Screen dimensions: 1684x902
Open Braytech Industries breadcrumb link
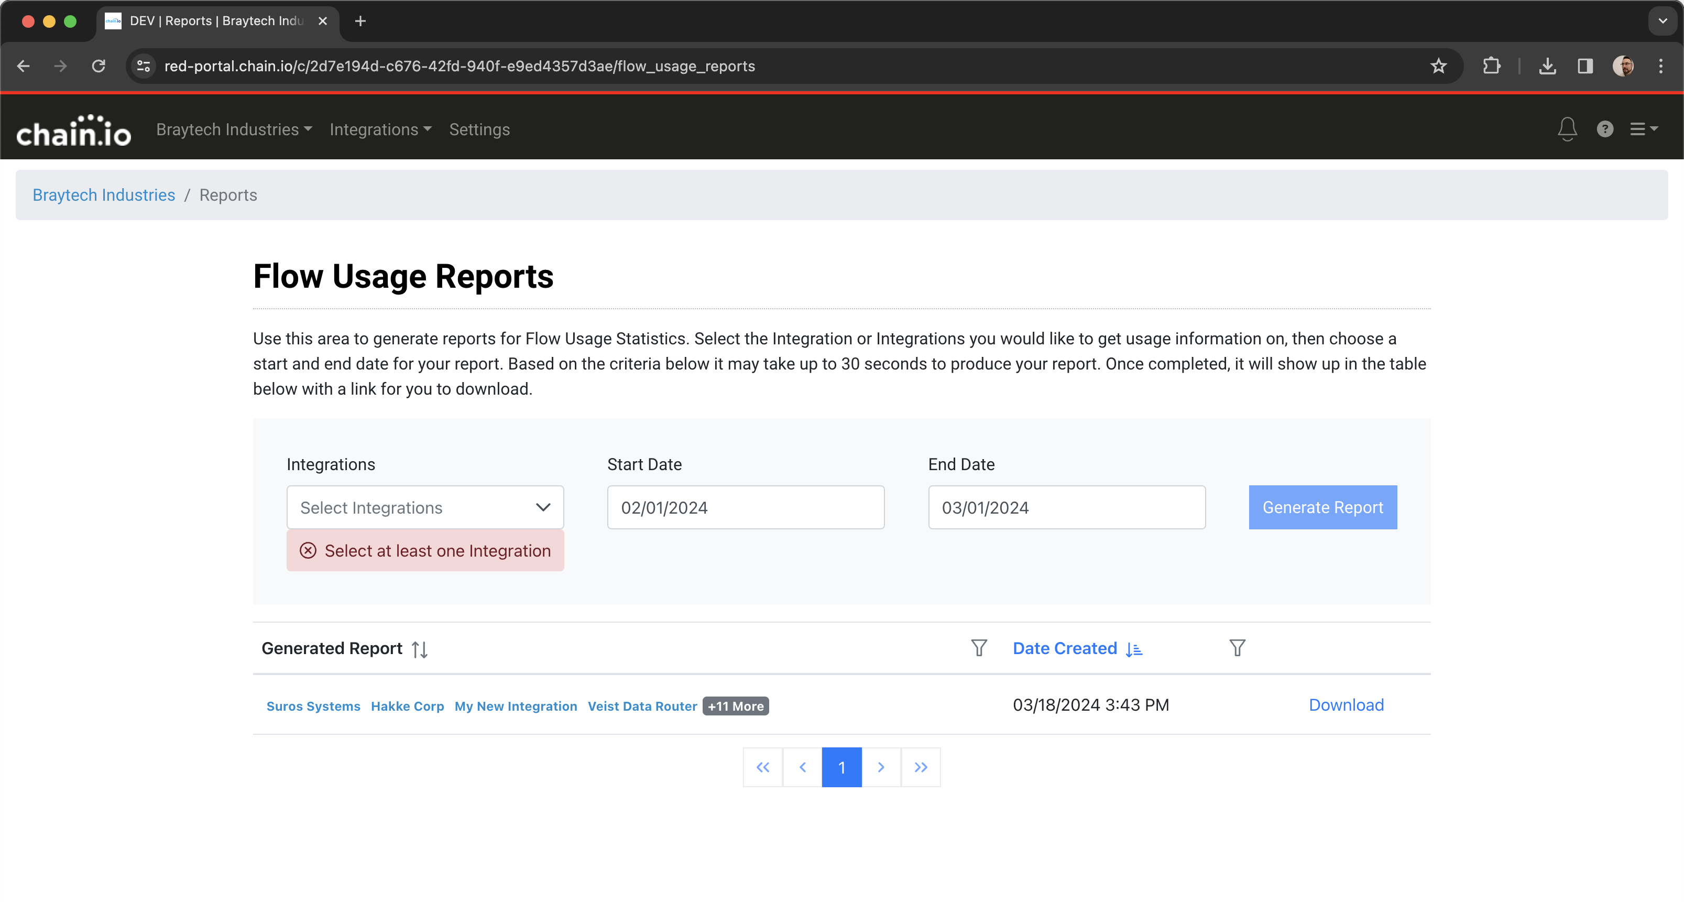[x=104, y=195]
